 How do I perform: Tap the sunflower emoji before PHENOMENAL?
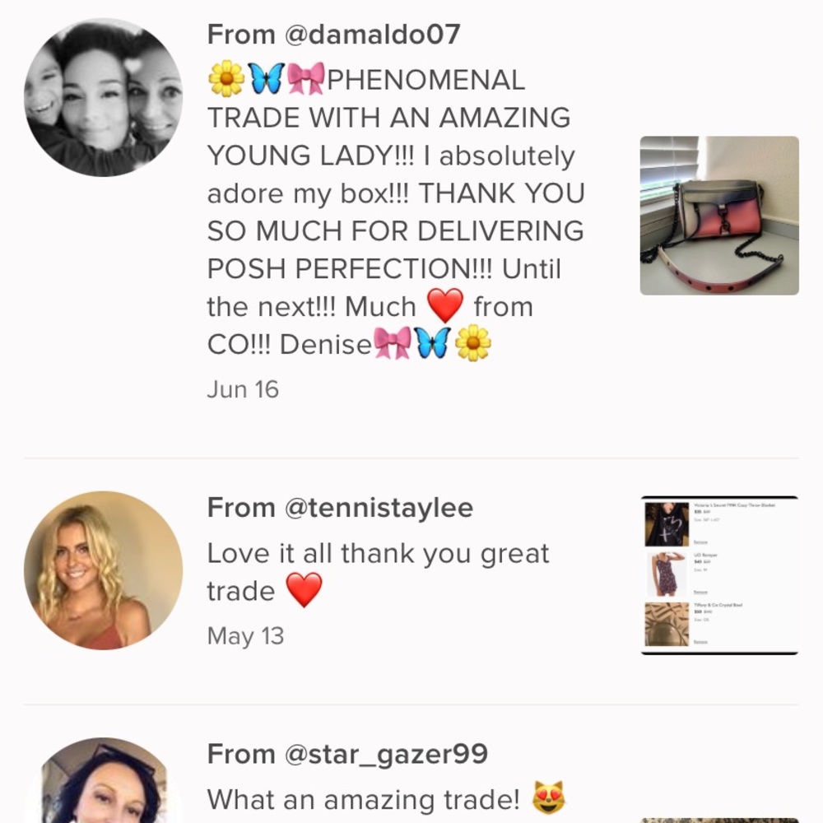click(x=226, y=79)
